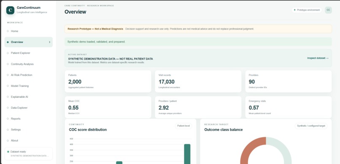
Task: Click the Overview page title
Action: tap(75, 12)
